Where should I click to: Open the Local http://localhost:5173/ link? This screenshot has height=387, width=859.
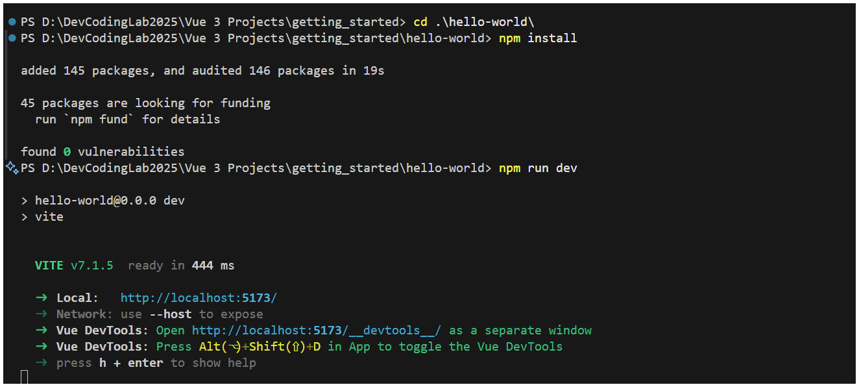coord(199,298)
